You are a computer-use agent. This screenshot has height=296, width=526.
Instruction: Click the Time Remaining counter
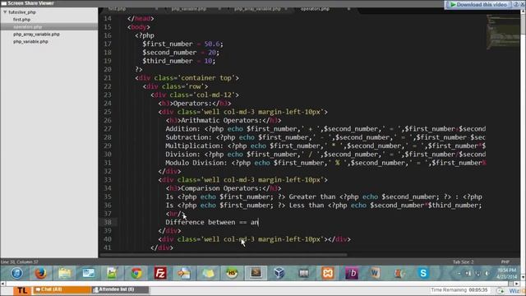click(x=459, y=290)
